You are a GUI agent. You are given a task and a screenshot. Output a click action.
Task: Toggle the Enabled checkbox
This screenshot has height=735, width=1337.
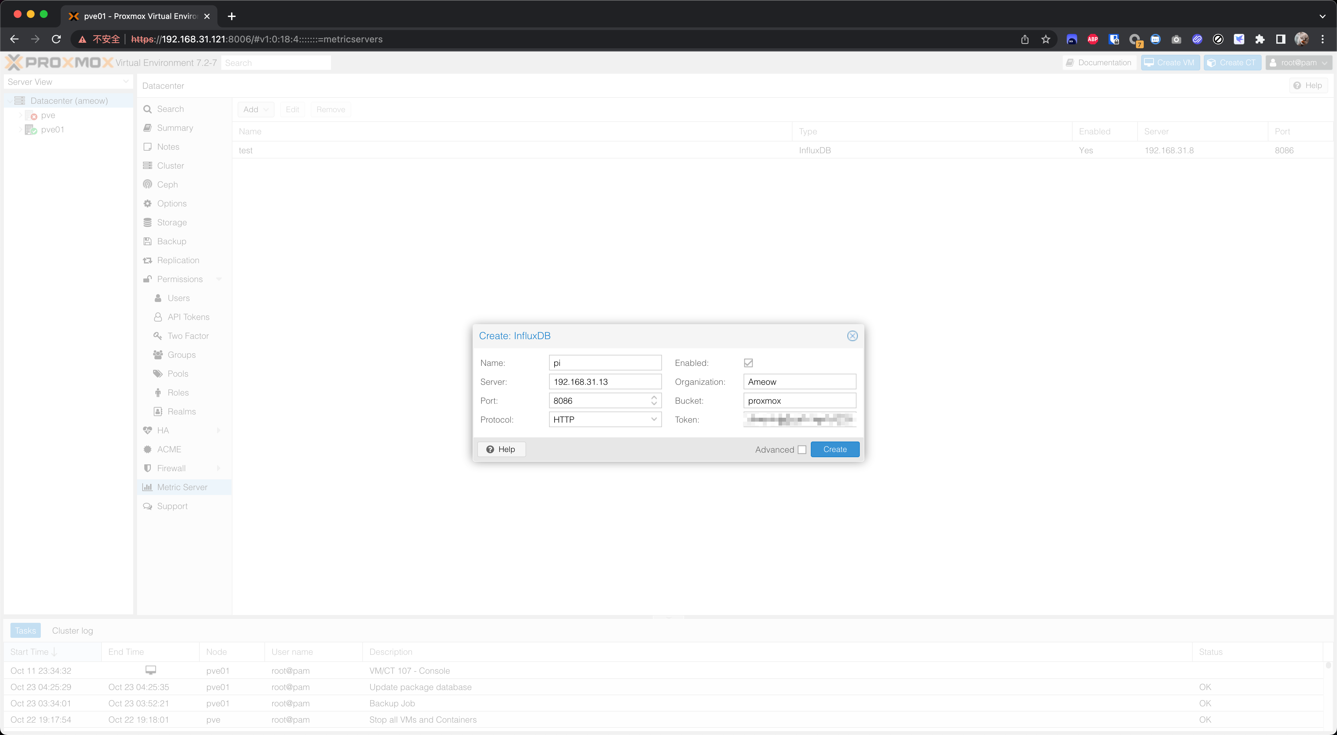[748, 363]
